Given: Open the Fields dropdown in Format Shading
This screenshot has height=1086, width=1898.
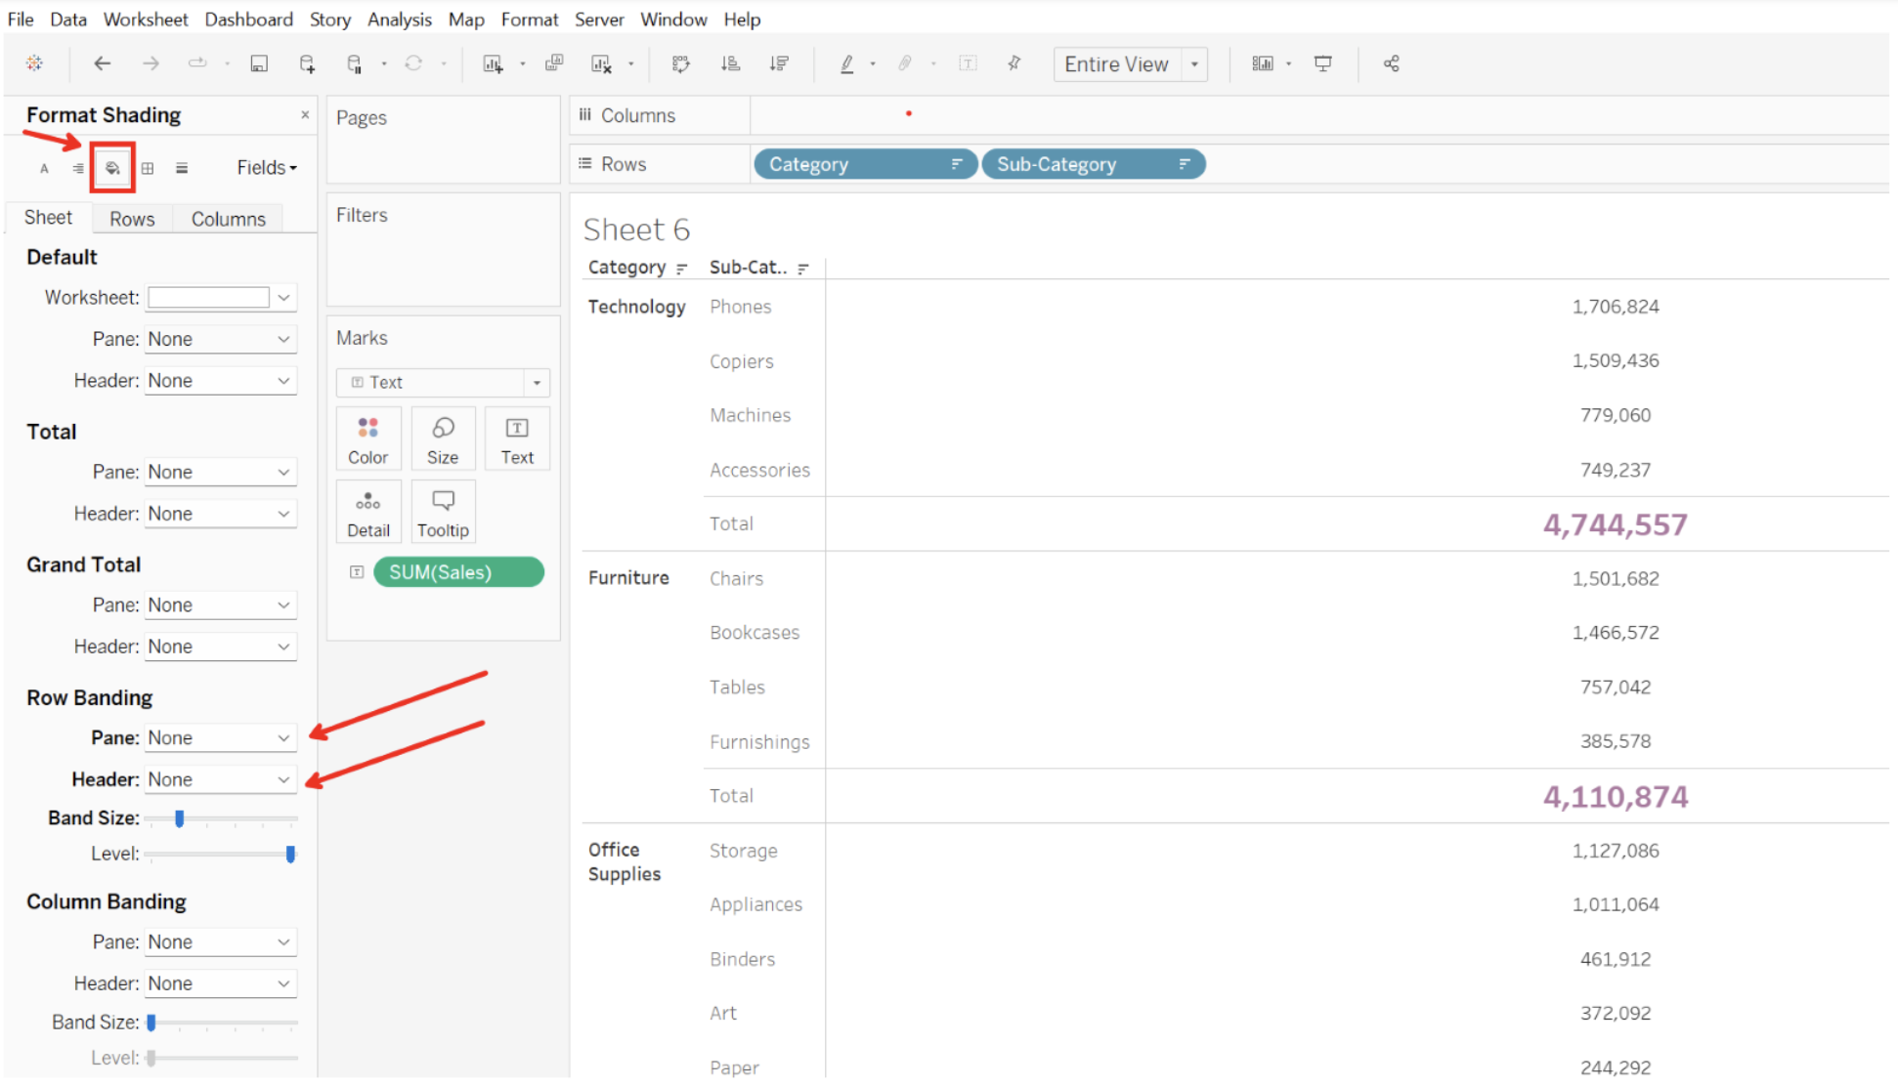Looking at the screenshot, I should click(x=266, y=167).
